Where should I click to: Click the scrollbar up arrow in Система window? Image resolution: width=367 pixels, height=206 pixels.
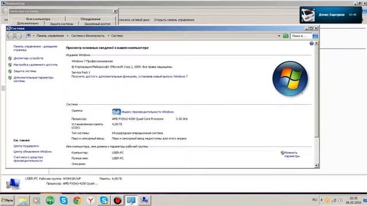pyautogui.click(x=317, y=43)
